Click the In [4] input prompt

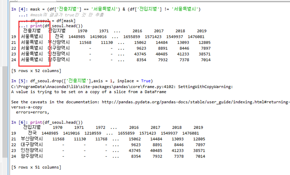click(20, 9)
